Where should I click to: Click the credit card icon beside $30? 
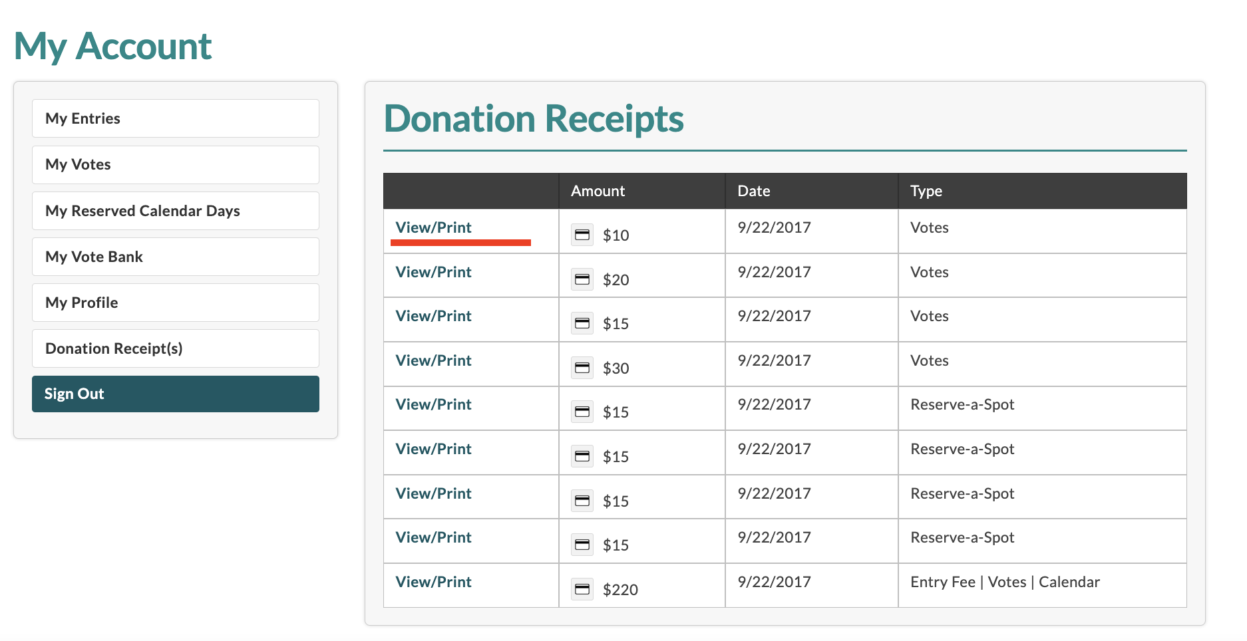click(x=582, y=368)
